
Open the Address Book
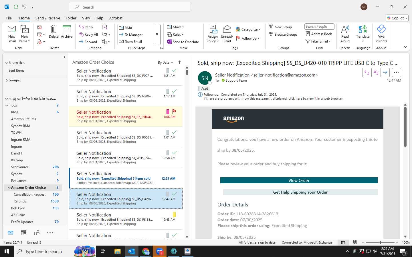tap(319, 34)
